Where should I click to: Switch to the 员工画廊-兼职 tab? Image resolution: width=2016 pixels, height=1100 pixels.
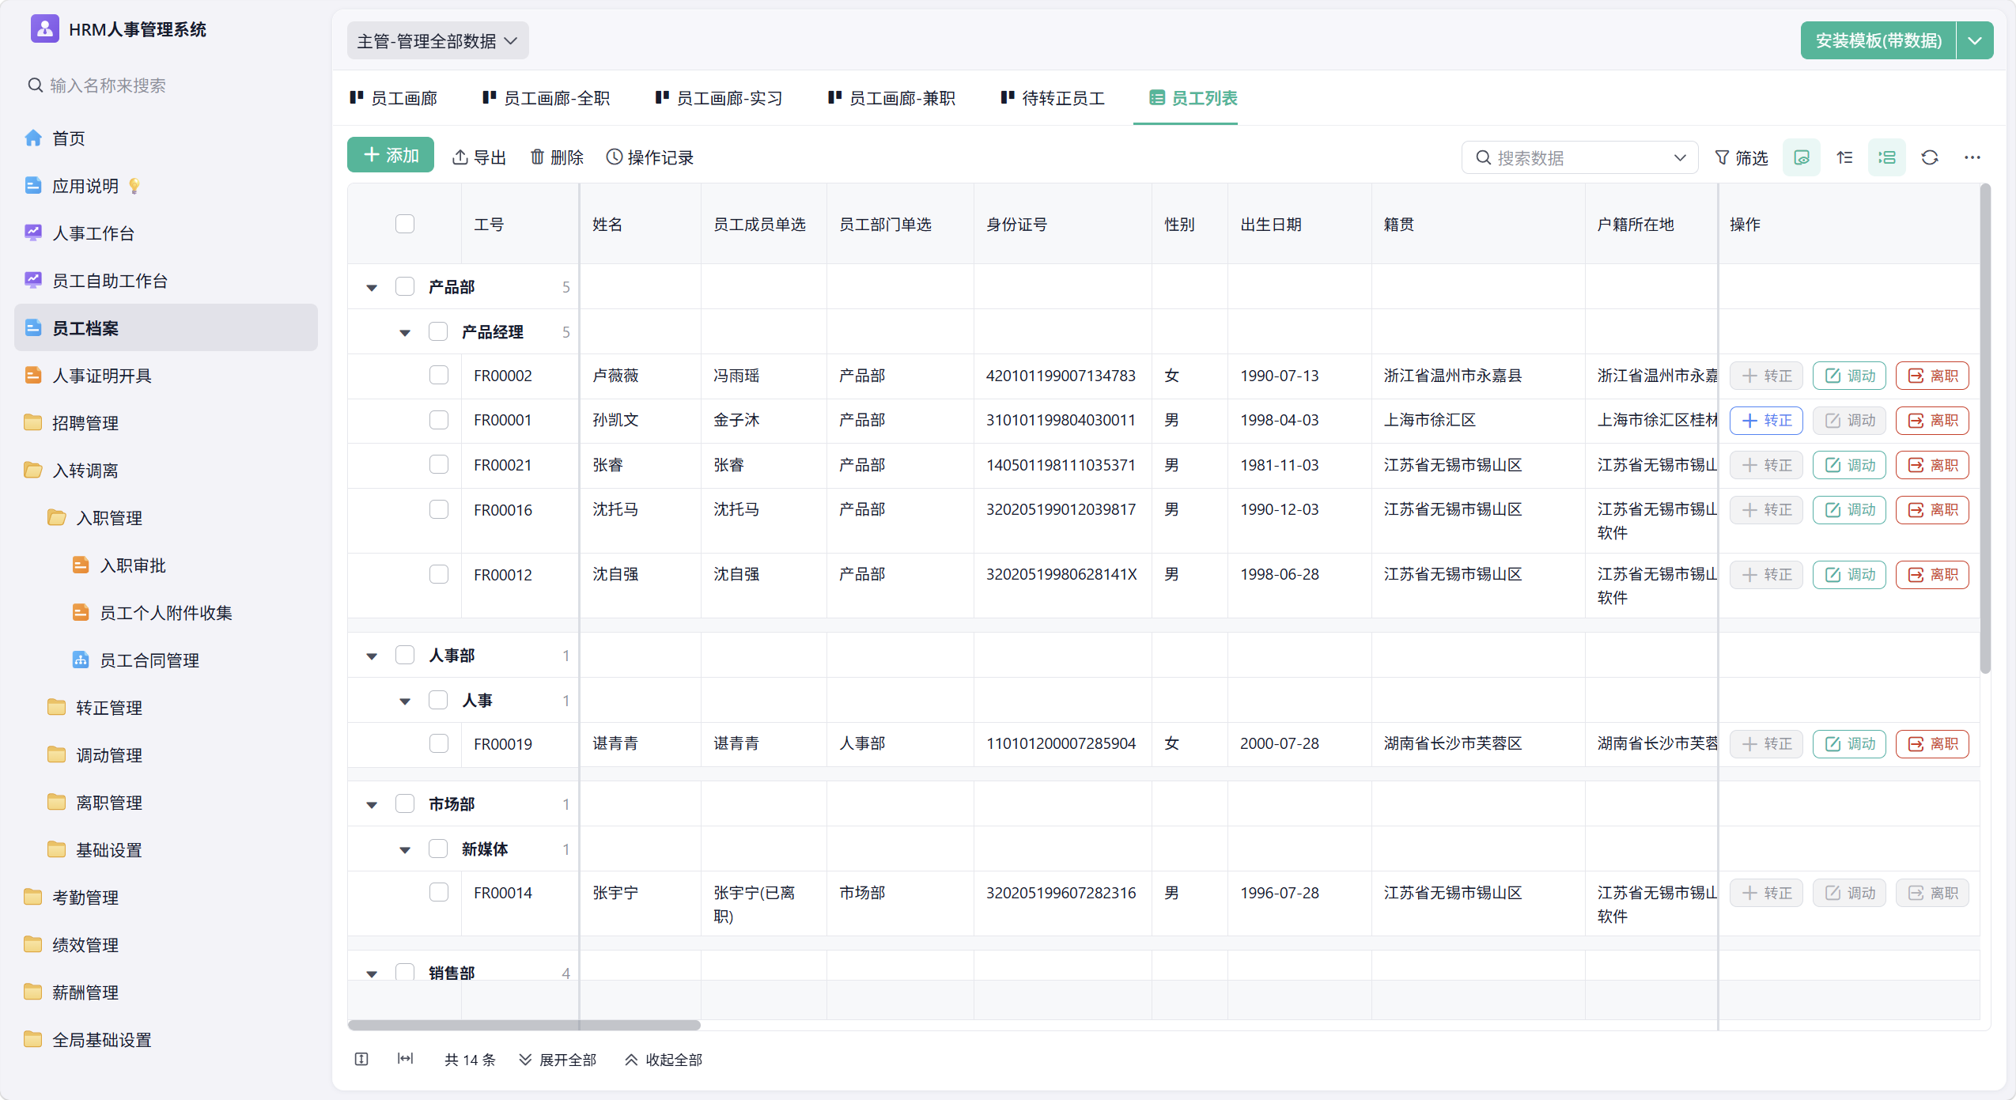[x=892, y=98]
